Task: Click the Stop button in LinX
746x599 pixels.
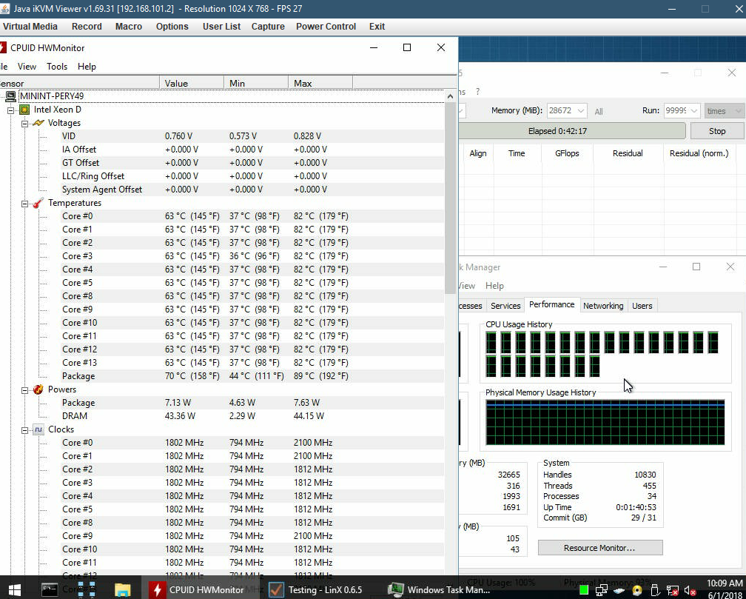Action: pos(716,131)
